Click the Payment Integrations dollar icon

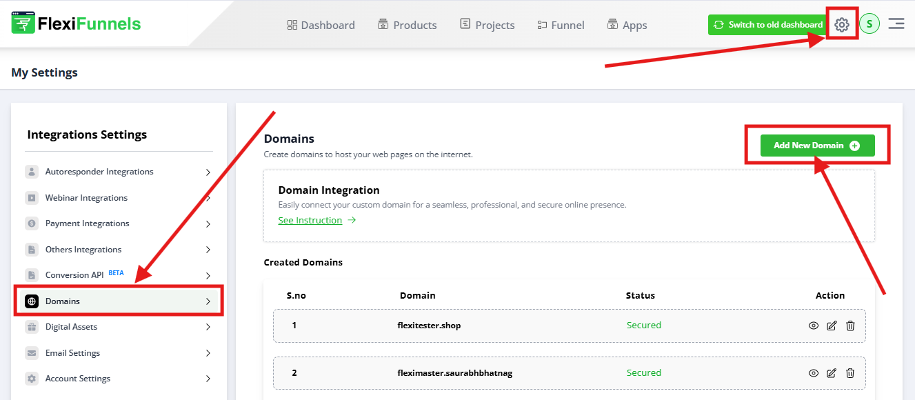[x=32, y=223]
